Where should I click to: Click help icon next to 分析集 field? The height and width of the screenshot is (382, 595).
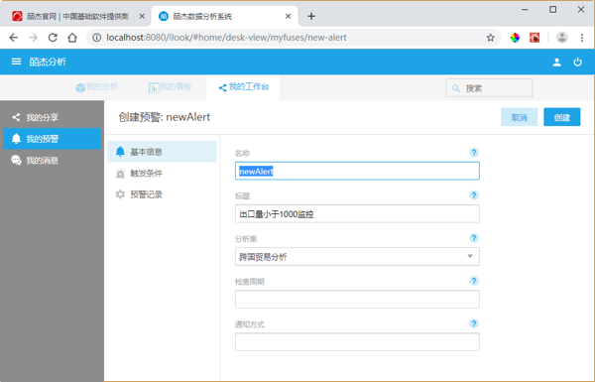pos(474,238)
